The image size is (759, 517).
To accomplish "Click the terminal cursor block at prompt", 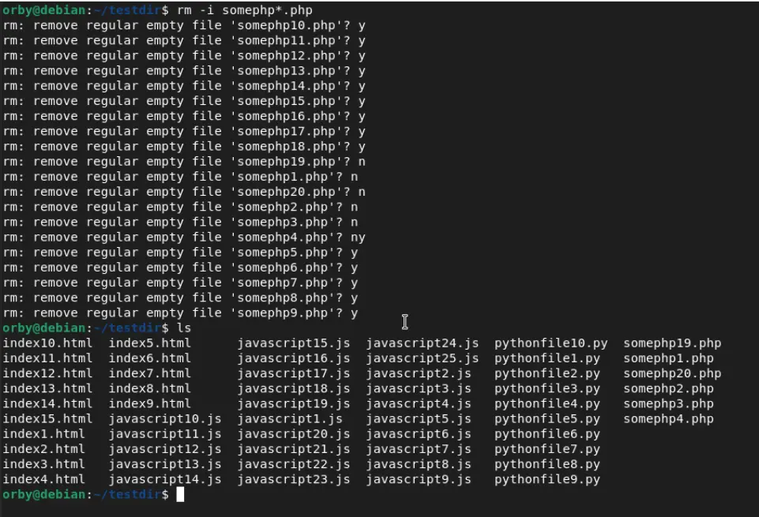I will point(180,494).
